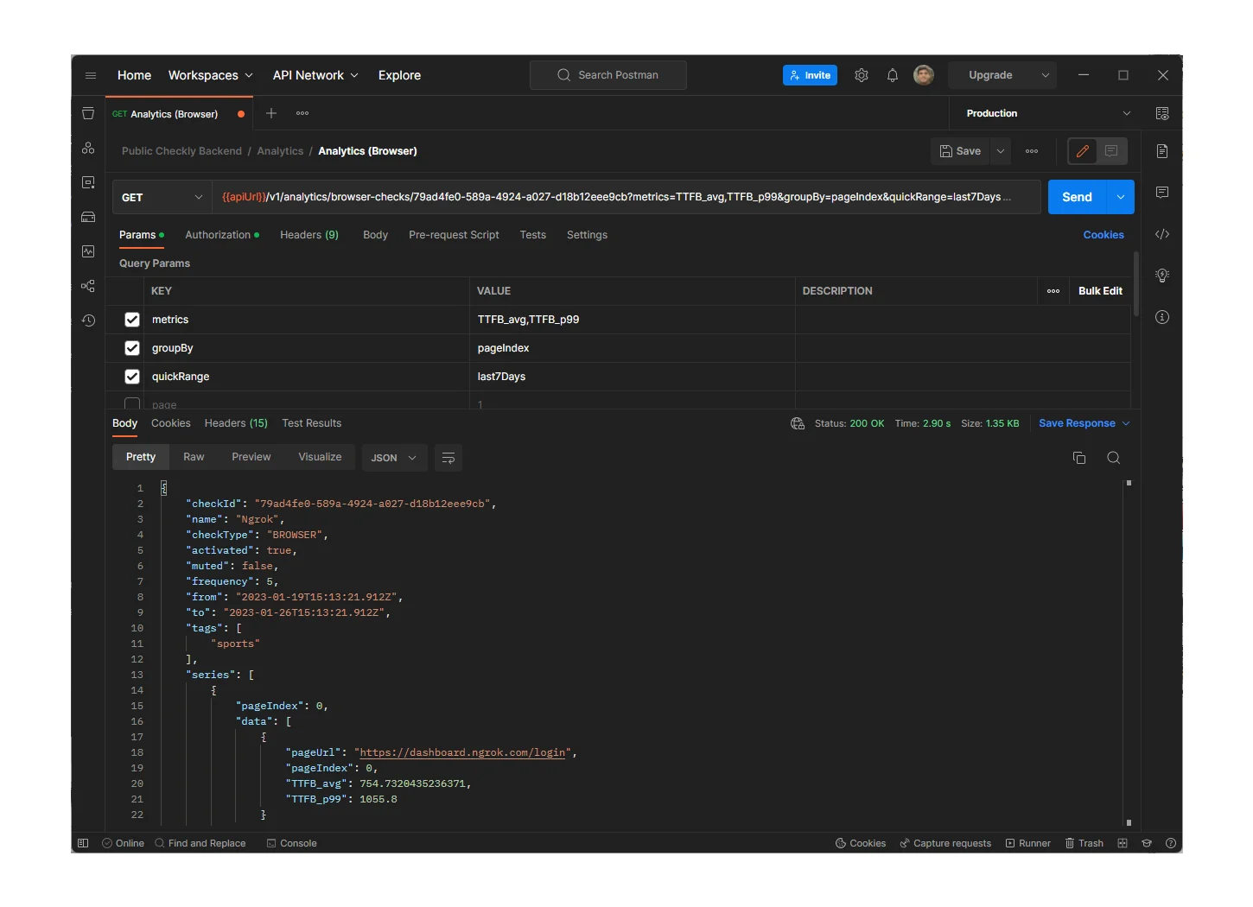Open Send button dropdown arrow
Image resolution: width=1253 pixels, height=907 pixels.
[1121, 197]
